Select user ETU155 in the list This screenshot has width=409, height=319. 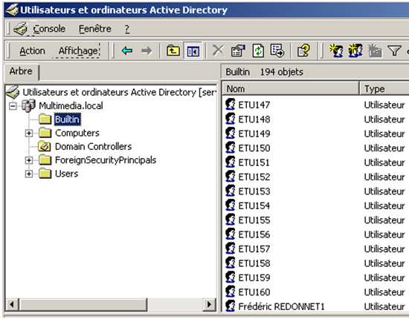(254, 220)
